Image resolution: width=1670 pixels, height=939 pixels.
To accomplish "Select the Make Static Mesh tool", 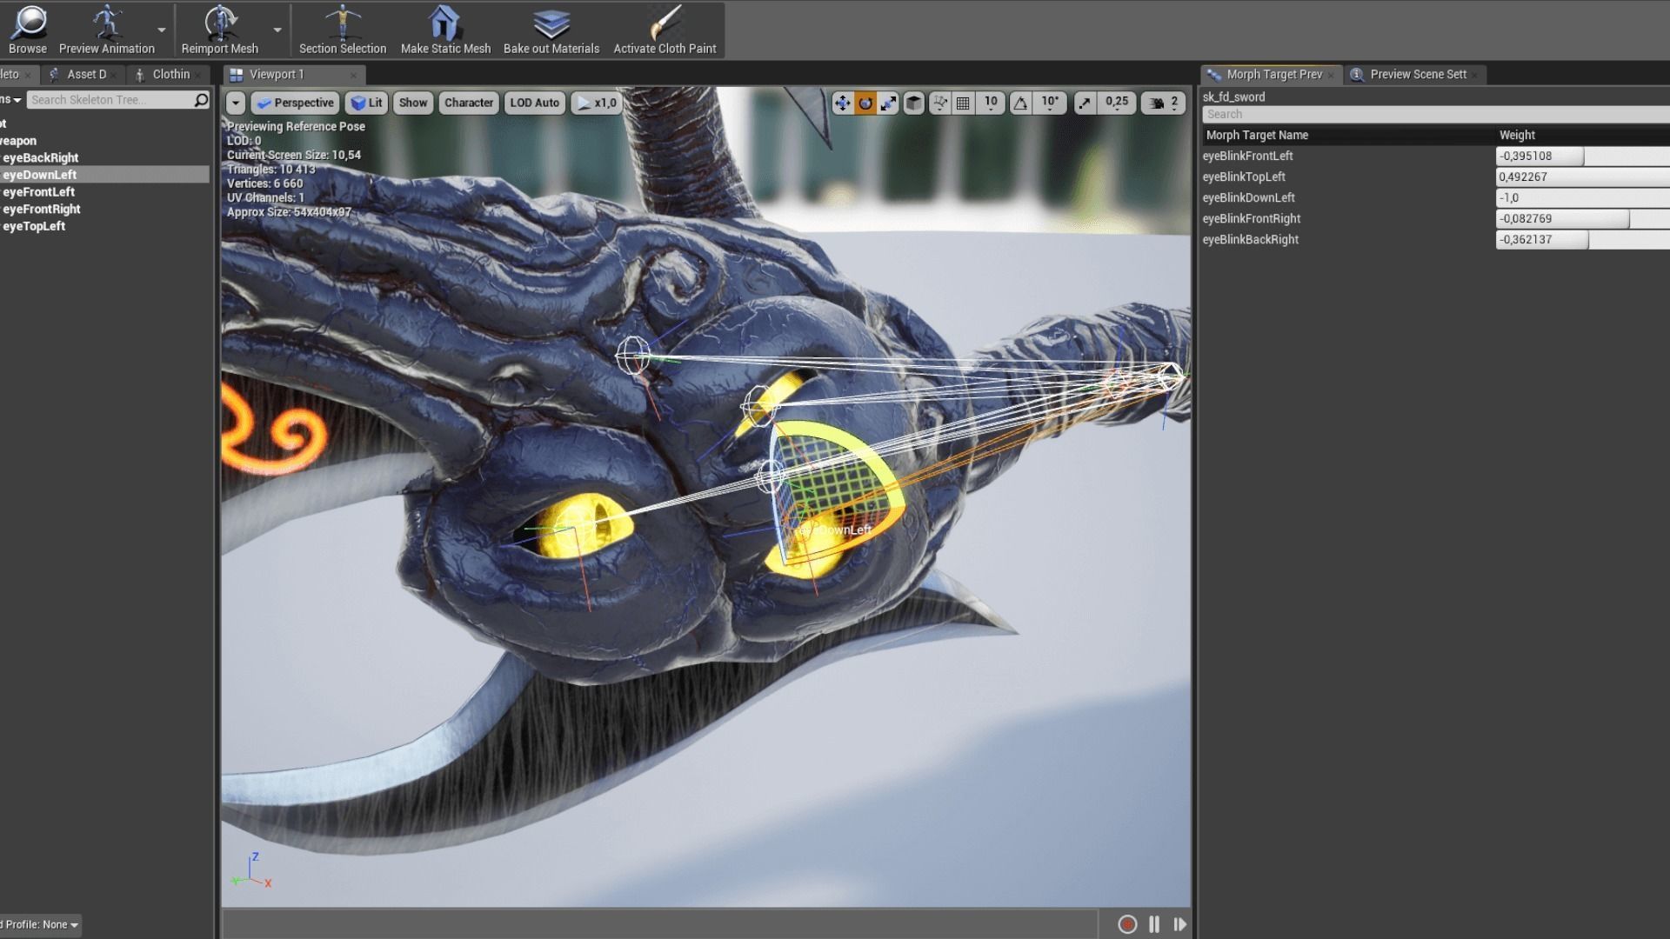I will 444,26.
